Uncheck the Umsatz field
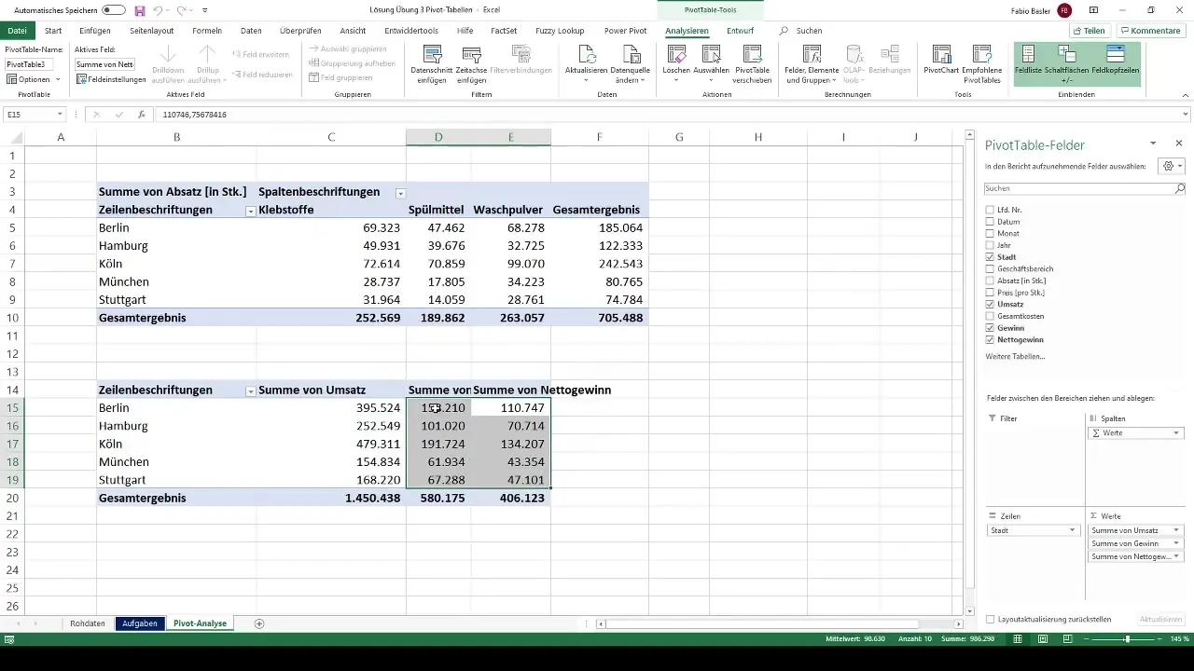 coord(990,304)
